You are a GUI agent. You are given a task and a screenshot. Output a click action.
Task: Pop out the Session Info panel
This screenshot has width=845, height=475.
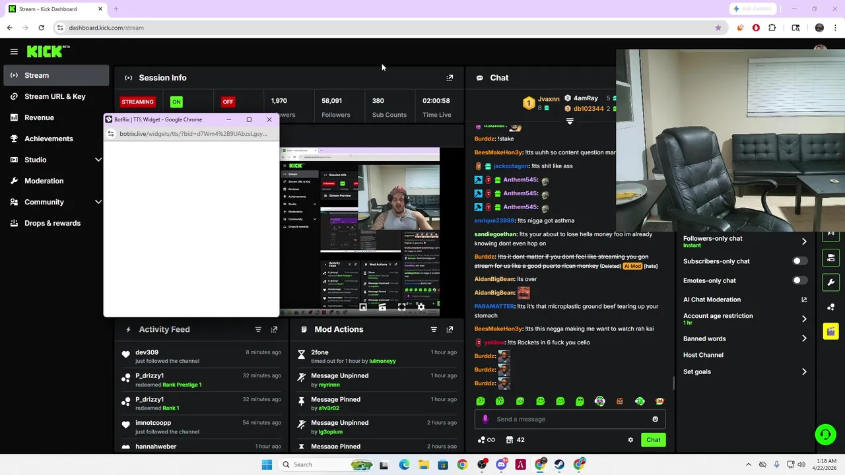pos(450,78)
